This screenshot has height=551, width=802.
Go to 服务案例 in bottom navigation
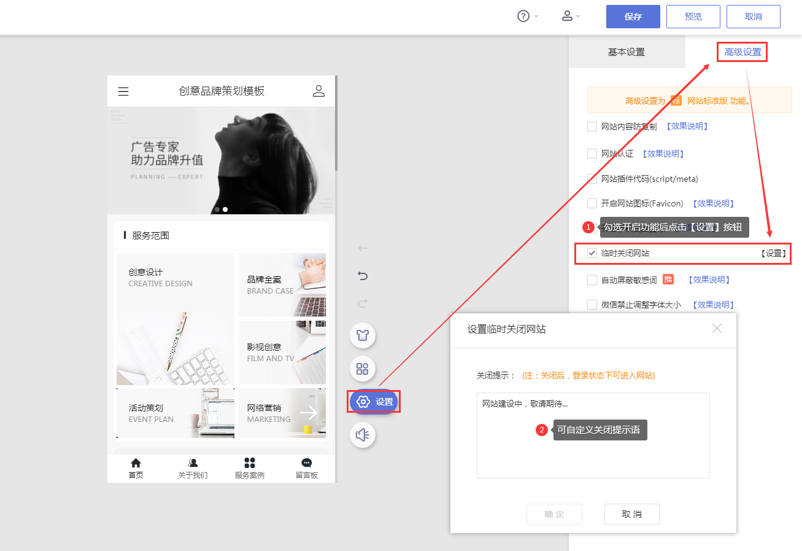(x=249, y=468)
